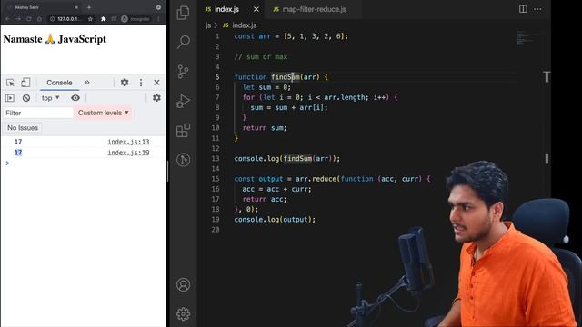Clear the console output
The image size is (582, 327).
click(x=26, y=98)
